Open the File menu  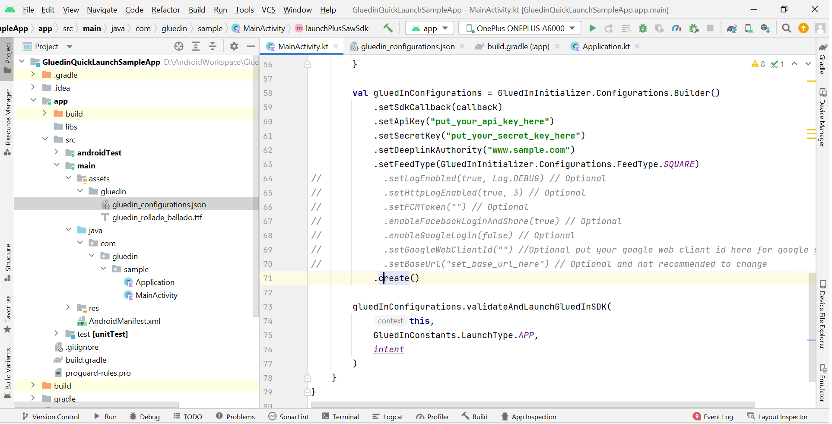28,9
